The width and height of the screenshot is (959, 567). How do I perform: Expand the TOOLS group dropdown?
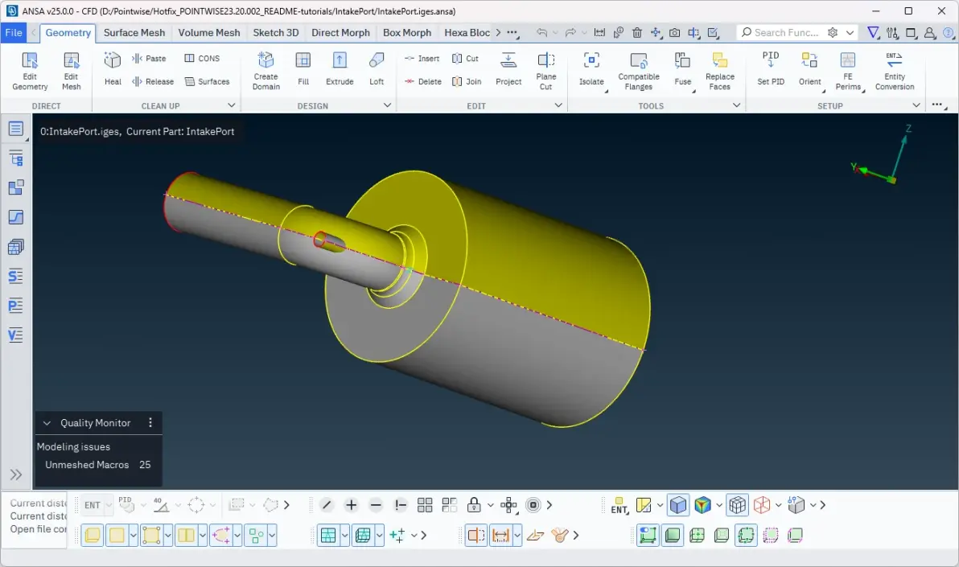pyautogui.click(x=736, y=105)
